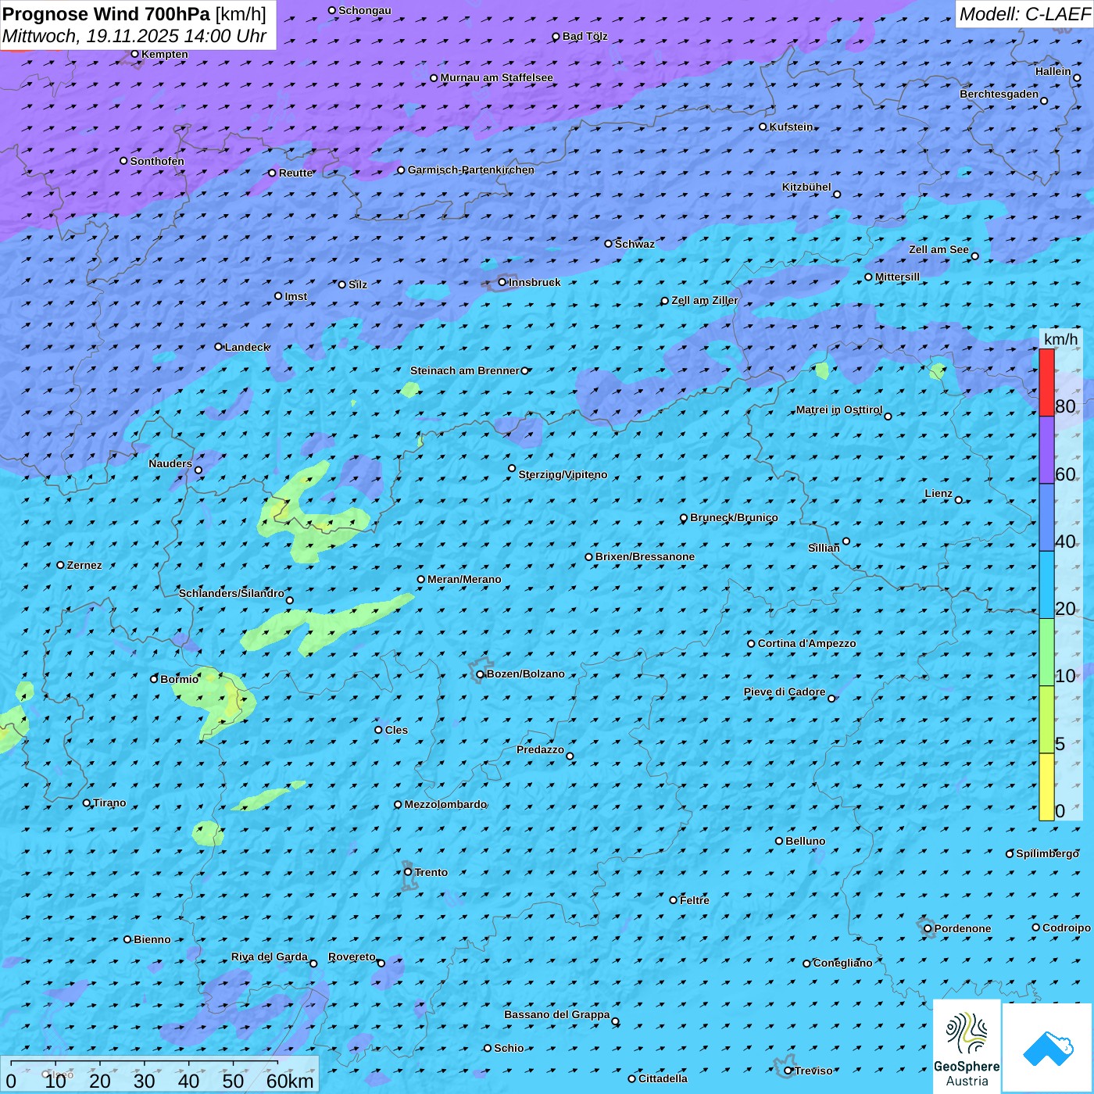Click the Belluno city marker
Screen dimensions: 1094x1094
779,841
